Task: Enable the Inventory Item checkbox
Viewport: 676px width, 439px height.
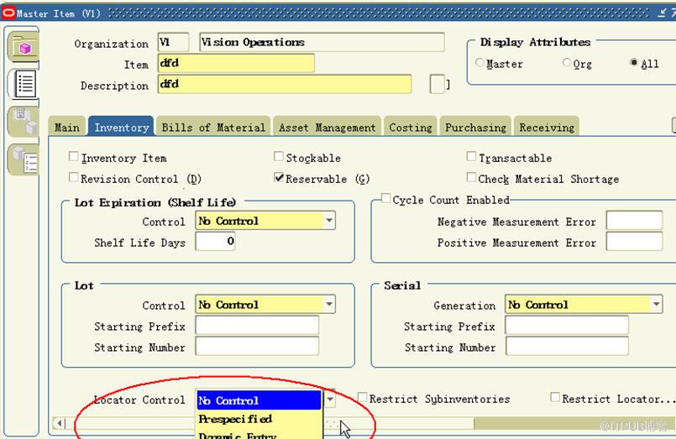Action: coord(74,157)
